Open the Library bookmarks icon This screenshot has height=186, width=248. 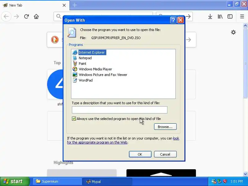[x=220, y=16]
